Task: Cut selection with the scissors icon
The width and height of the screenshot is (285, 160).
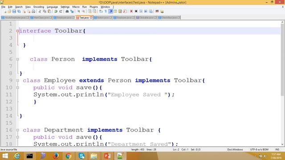Action: coord(40,12)
